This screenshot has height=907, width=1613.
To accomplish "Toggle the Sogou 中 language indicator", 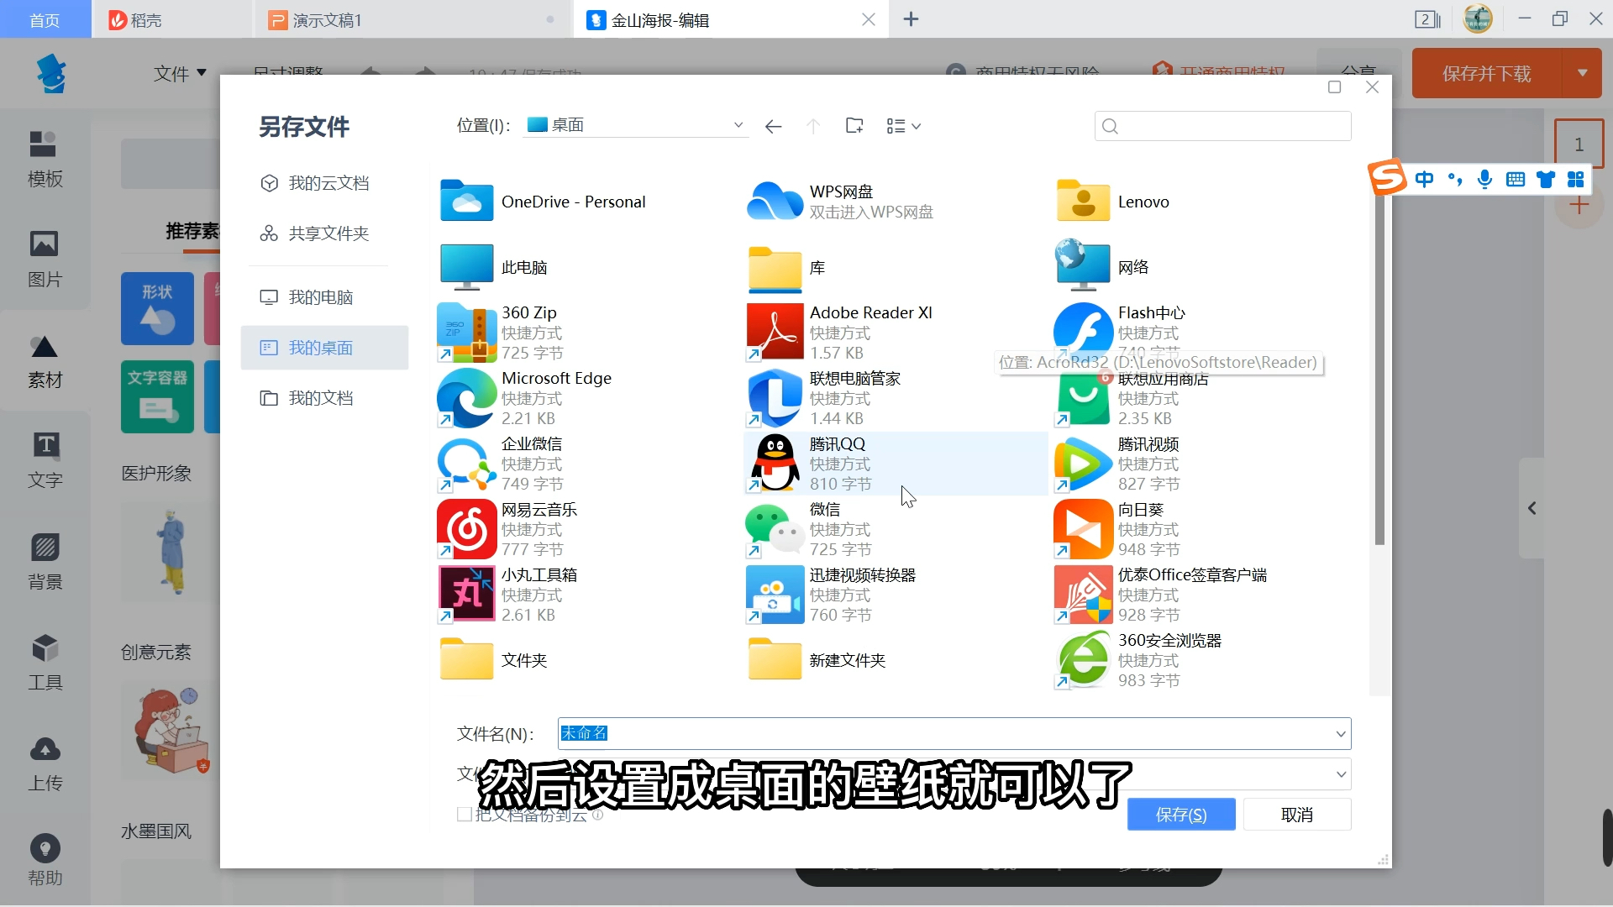I will coord(1425,179).
